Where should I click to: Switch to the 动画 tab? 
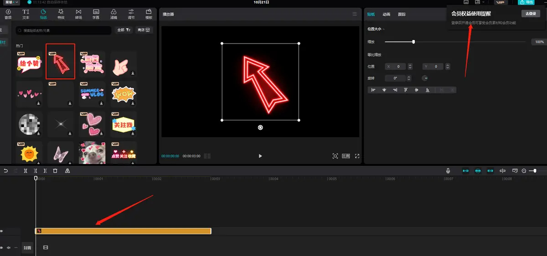pyautogui.click(x=386, y=15)
